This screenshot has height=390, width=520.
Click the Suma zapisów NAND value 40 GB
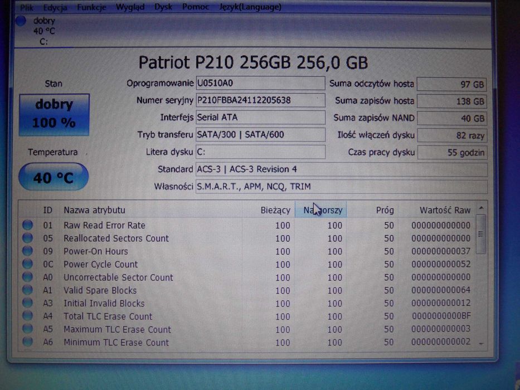click(x=451, y=118)
